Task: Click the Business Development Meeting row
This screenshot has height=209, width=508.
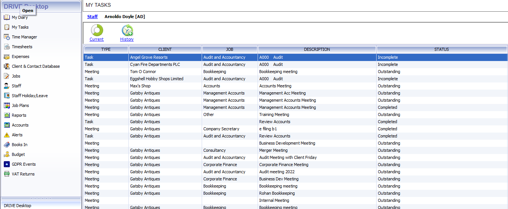Action: click(295, 143)
